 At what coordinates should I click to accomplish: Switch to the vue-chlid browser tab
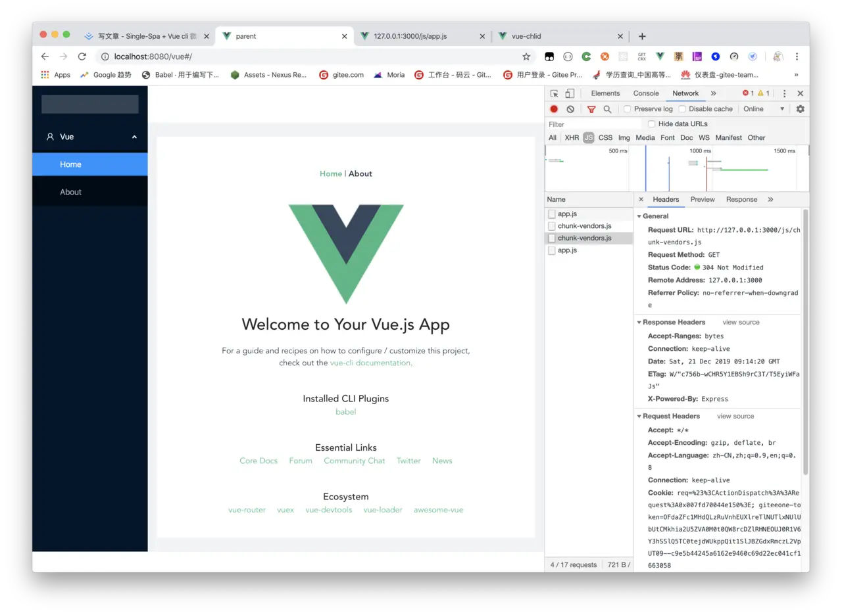[x=559, y=36]
